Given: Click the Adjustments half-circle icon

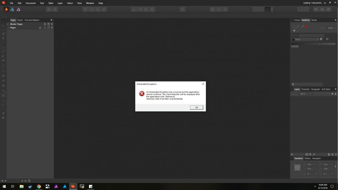Looking at the screenshot, I should (x=310, y=154).
